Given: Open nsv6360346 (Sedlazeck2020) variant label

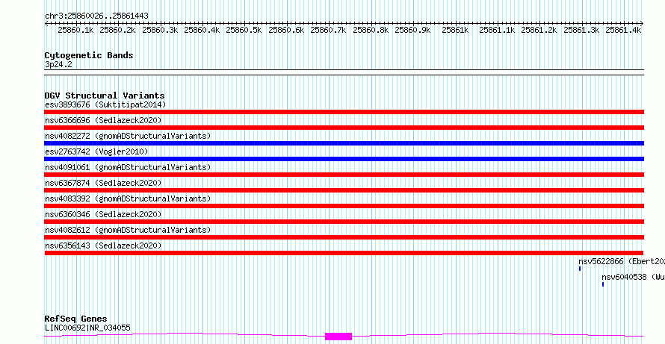Looking at the screenshot, I should click(x=103, y=214).
